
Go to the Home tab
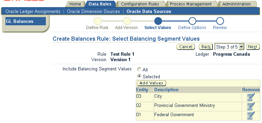click(75, 4)
